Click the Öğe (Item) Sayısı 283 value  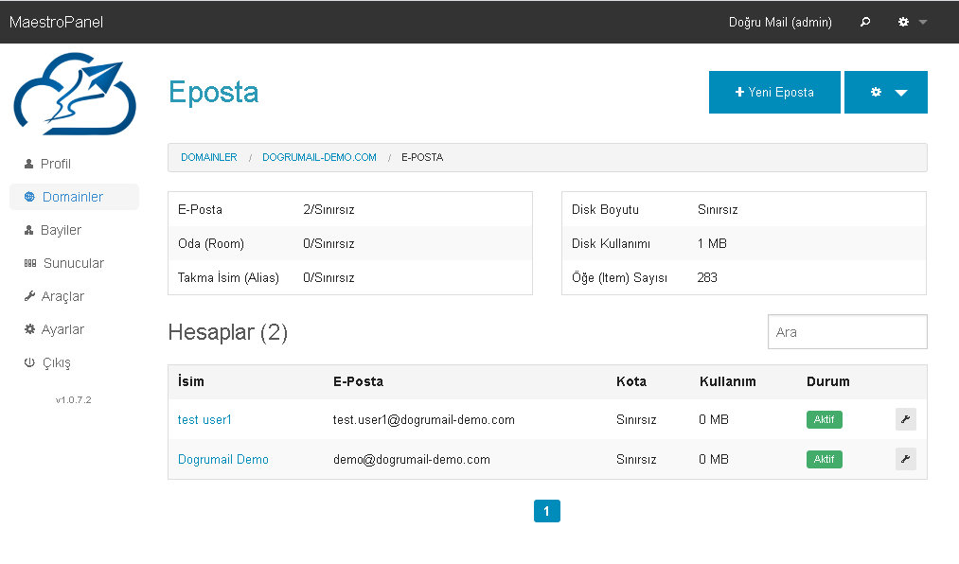click(x=707, y=277)
